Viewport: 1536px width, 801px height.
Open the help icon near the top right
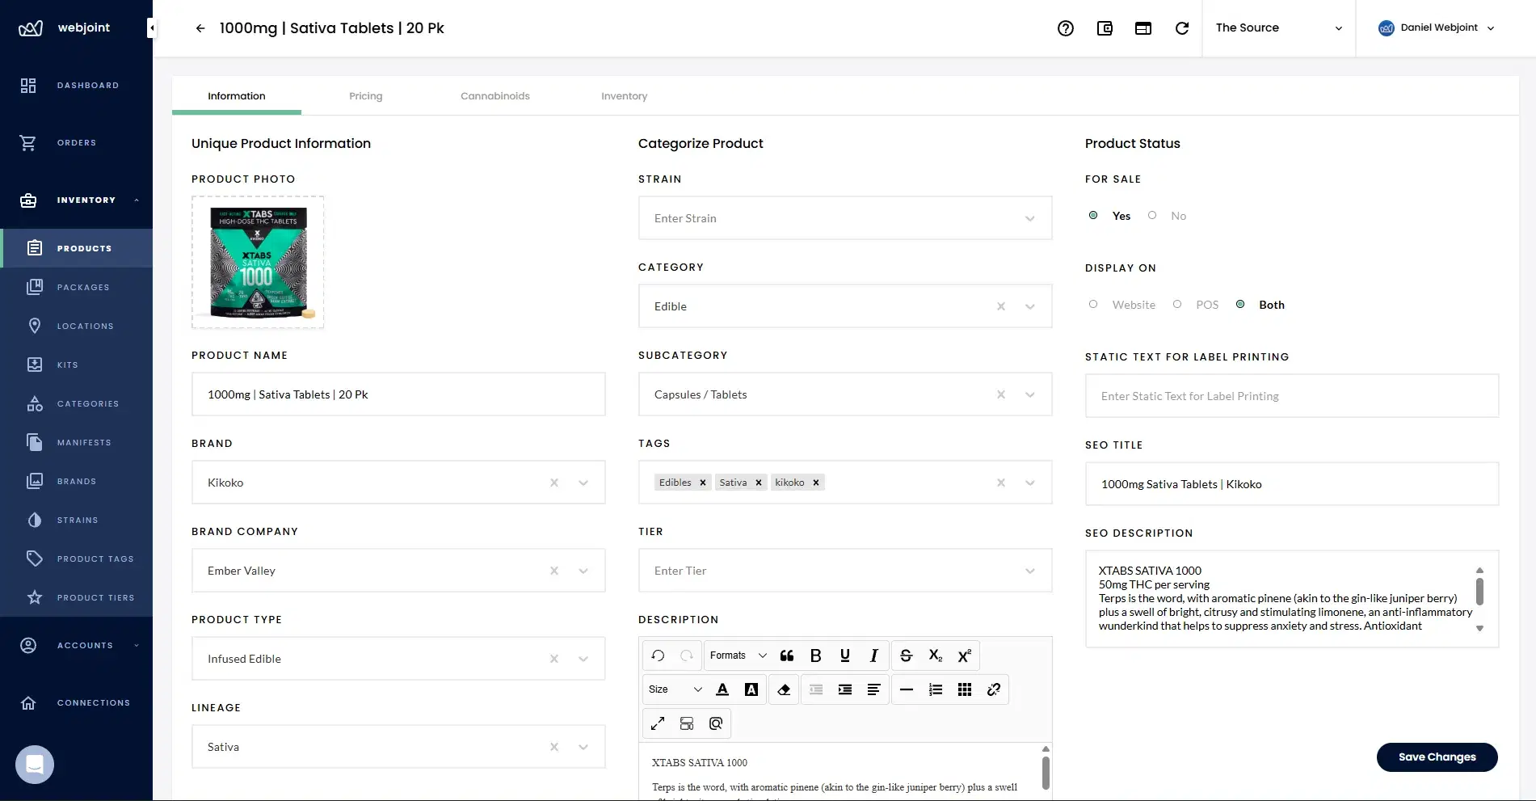1066,27
